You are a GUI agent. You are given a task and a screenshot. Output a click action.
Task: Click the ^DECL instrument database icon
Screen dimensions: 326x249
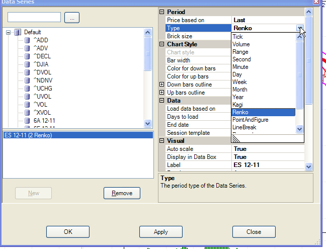(27, 56)
